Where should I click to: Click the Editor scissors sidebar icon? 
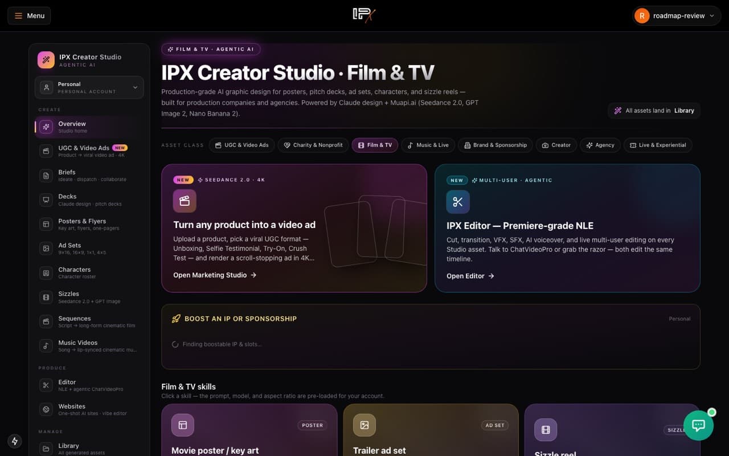coord(46,385)
